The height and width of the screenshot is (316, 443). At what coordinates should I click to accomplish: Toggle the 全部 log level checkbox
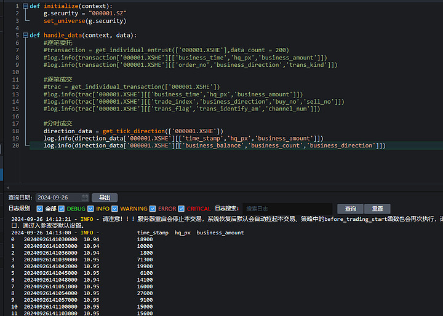click(40, 209)
